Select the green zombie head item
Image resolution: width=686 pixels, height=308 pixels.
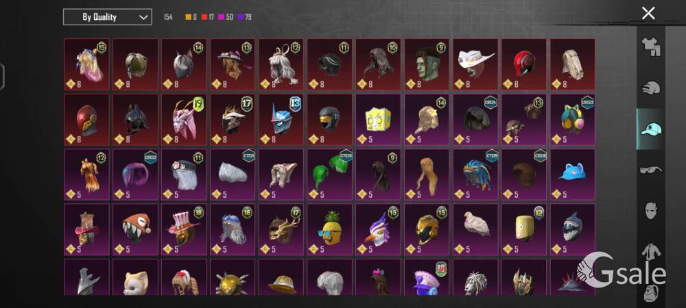point(427,64)
